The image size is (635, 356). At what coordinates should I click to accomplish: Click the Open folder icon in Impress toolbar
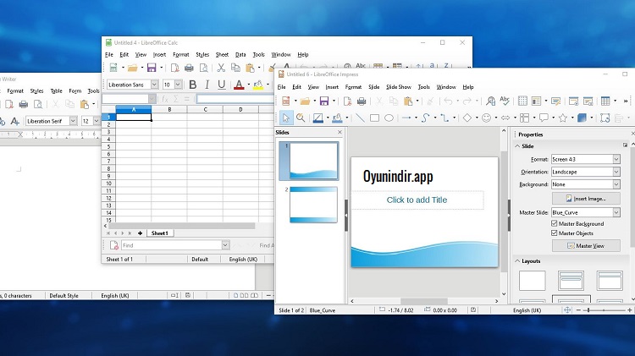click(x=305, y=101)
